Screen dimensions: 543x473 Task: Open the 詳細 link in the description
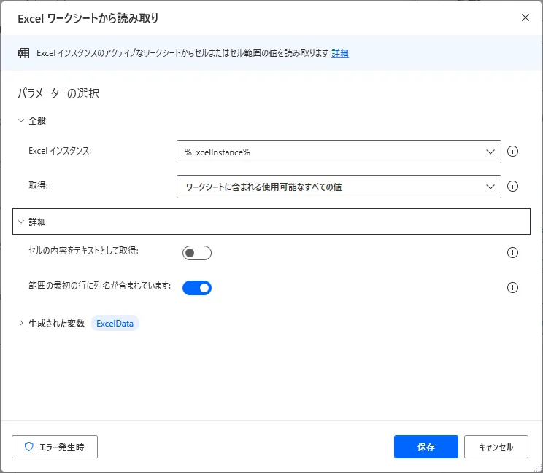coord(340,53)
